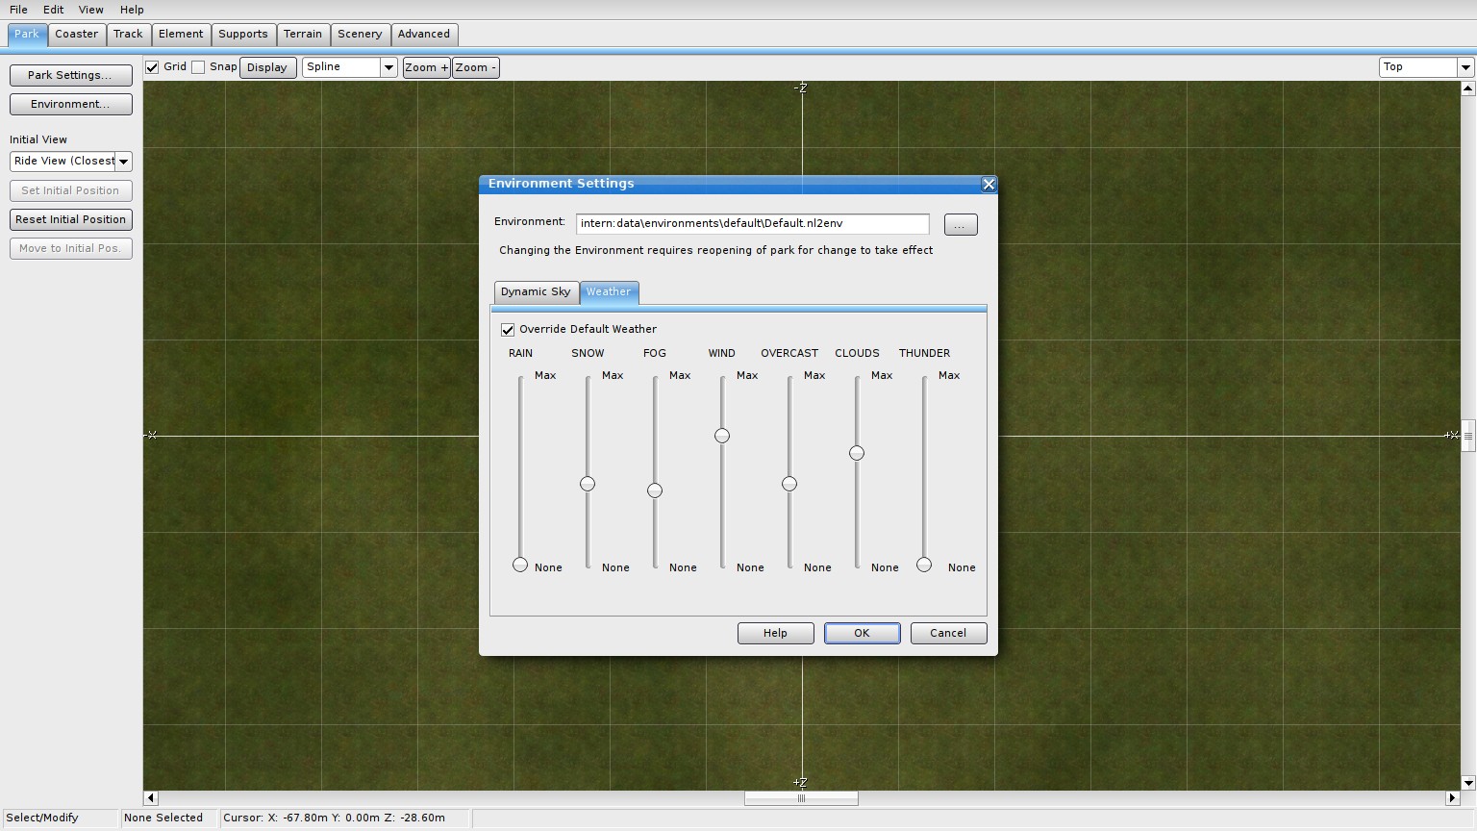
Task: Click the vertical scrollbar thumb
Action: (x=1468, y=436)
